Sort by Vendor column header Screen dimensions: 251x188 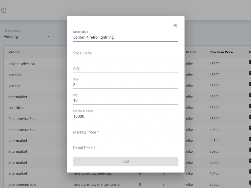coord(14,52)
